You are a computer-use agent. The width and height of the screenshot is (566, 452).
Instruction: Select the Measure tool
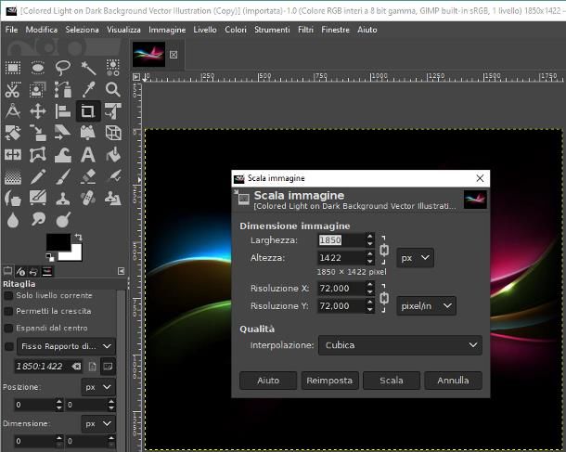13,111
